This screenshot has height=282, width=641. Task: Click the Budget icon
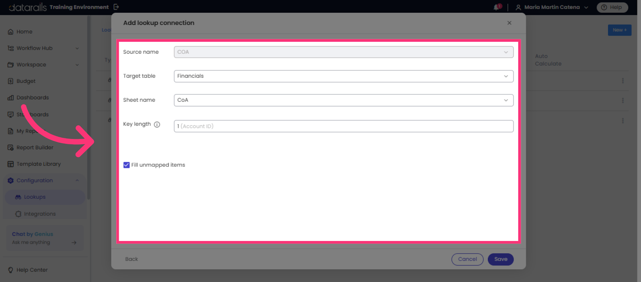point(11,81)
